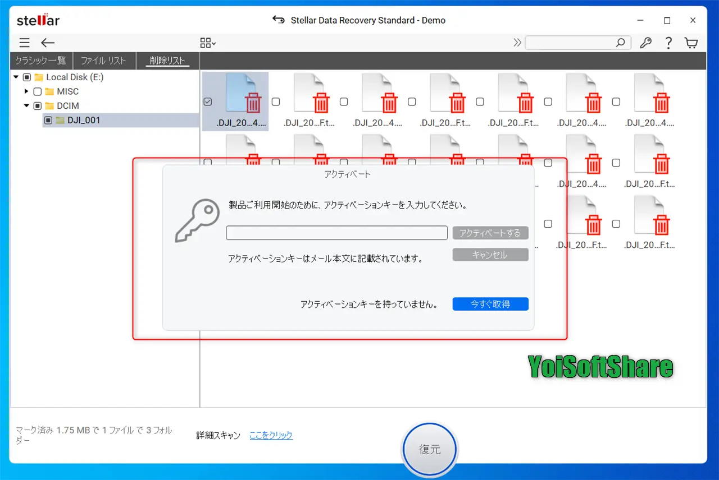
Task: Click the stellar logo in the title bar
Action: click(x=38, y=20)
